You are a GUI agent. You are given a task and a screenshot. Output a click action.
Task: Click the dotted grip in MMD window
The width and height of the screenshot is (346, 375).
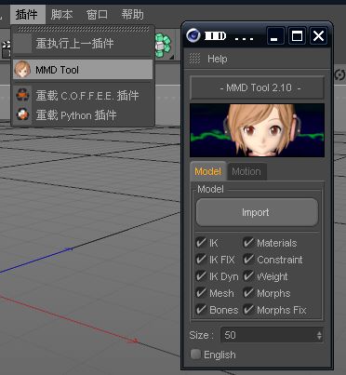(194, 59)
